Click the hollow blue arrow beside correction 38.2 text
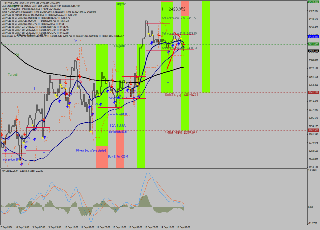This screenshot has width=320, height=230. point(120,96)
